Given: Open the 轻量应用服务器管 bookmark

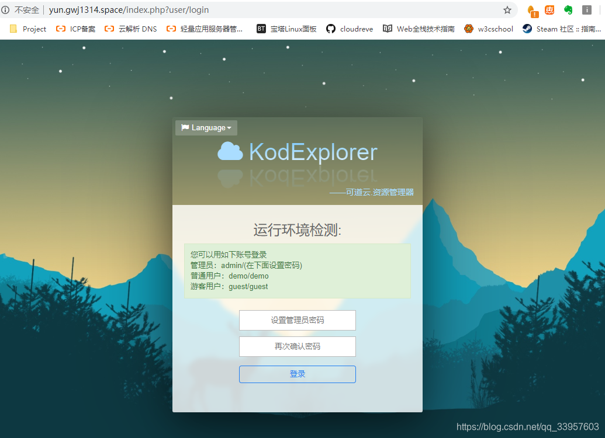Looking at the screenshot, I should click(x=205, y=29).
